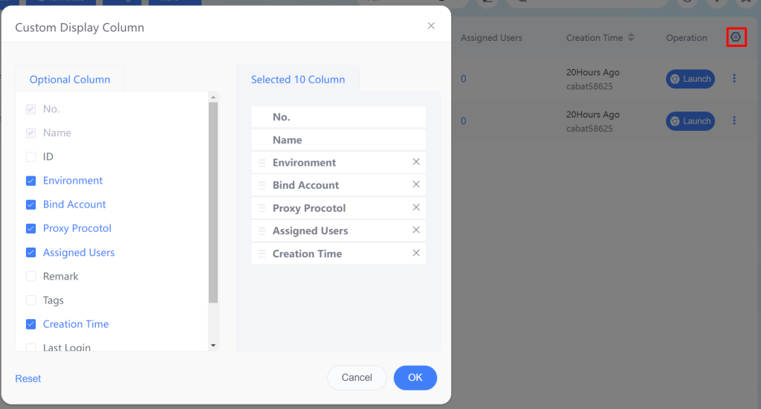Screen dimensions: 761x409
Task: Enable the Remark column checkbox
Action: (x=30, y=277)
